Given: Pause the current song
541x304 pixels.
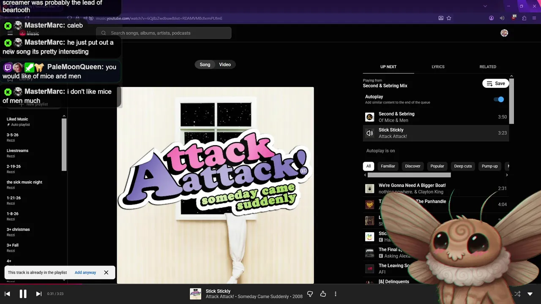Looking at the screenshot, I should click(x=23, y=294).
